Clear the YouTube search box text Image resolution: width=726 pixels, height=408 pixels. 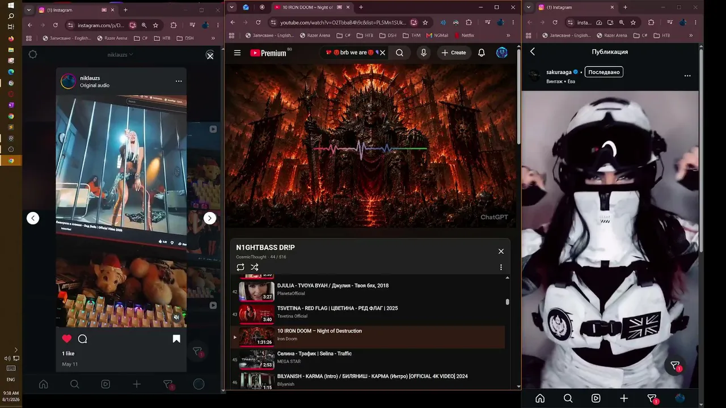coord(382,53)
